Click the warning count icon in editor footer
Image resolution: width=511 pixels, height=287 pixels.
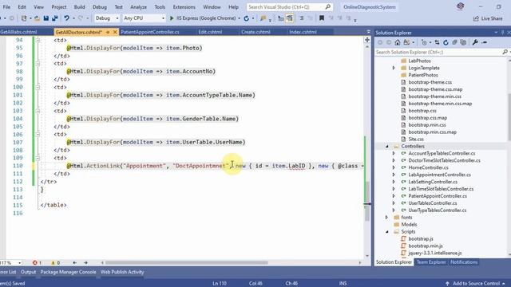(x=53, y=262)
